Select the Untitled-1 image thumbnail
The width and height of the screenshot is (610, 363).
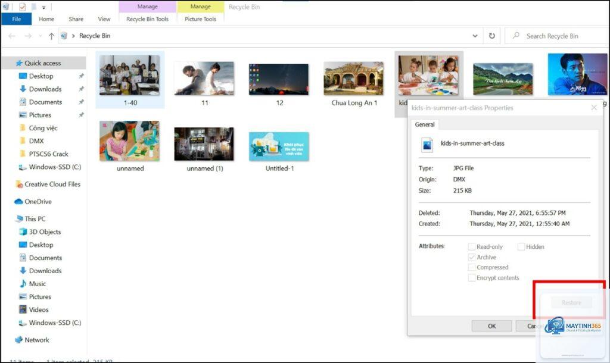(x=279, y=146)
